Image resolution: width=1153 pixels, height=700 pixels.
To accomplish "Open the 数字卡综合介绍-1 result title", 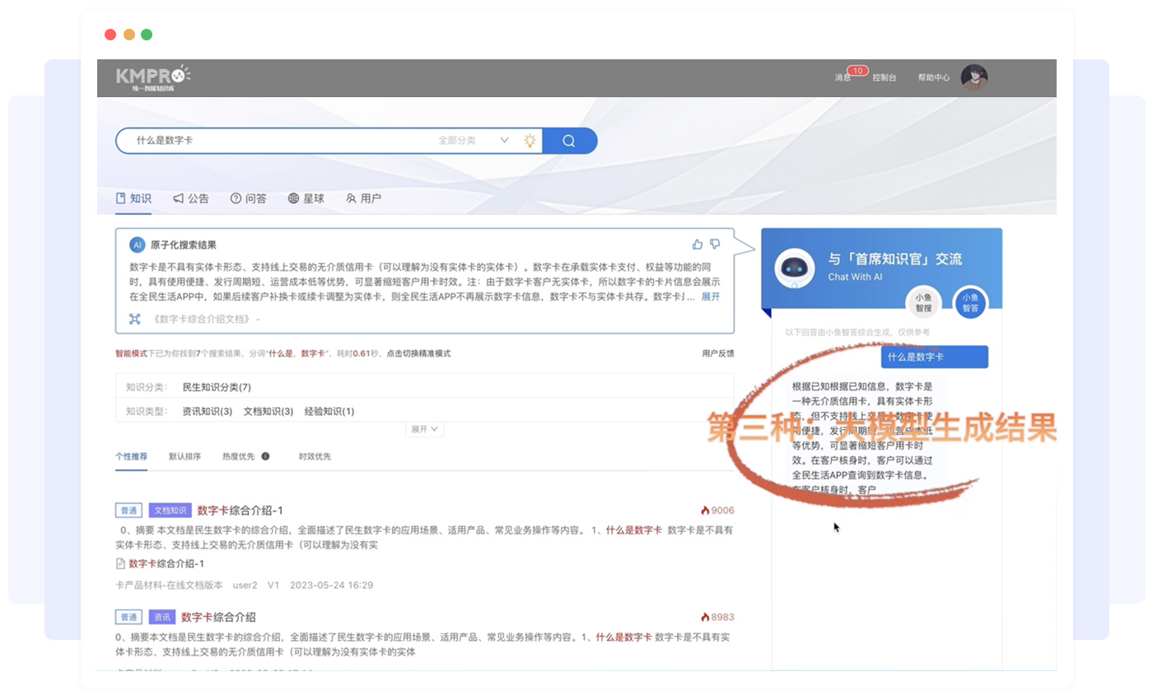I will click(x=240, y=511).
